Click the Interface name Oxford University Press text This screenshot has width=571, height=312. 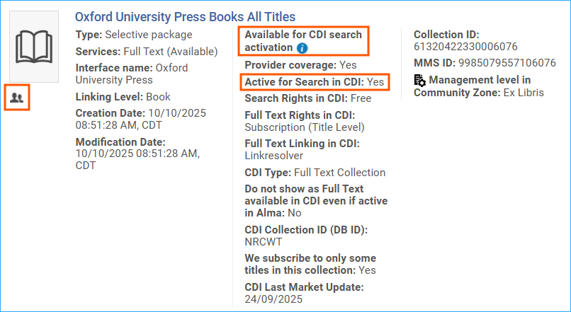pyautogui.click(x=132, y=74)
